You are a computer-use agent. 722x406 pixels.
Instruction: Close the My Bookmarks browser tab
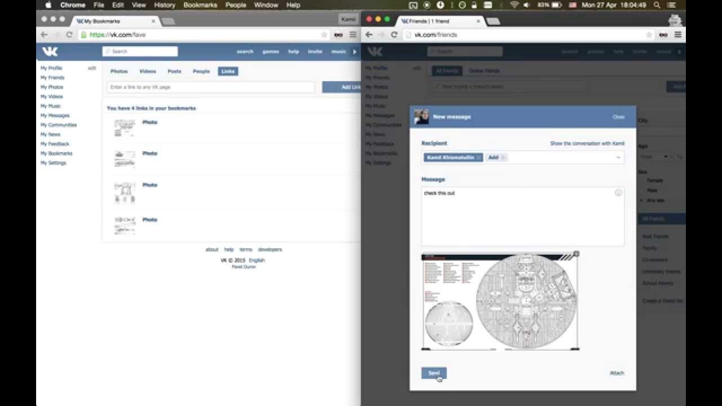[152, 21]
